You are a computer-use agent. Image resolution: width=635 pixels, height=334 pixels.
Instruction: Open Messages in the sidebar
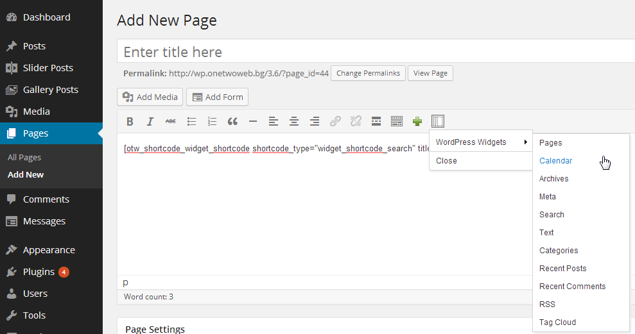51,221
